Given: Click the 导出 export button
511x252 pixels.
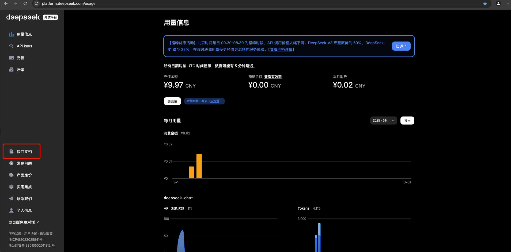Looking at the screenshot, I should click(x=407, y=121).
